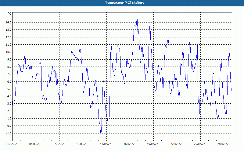Click the 28.02.22 date label
The width and height of the screenshot is (244, 152).
coord(223,144)
